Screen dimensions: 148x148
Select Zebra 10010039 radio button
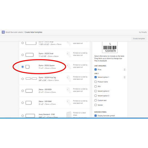point(22,91)
